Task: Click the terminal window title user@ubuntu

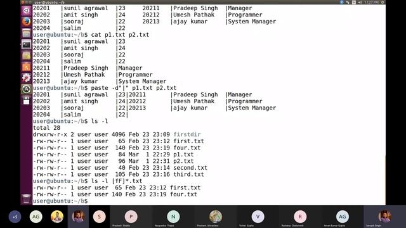Action: pyautogui.click(x=49, y=2)
